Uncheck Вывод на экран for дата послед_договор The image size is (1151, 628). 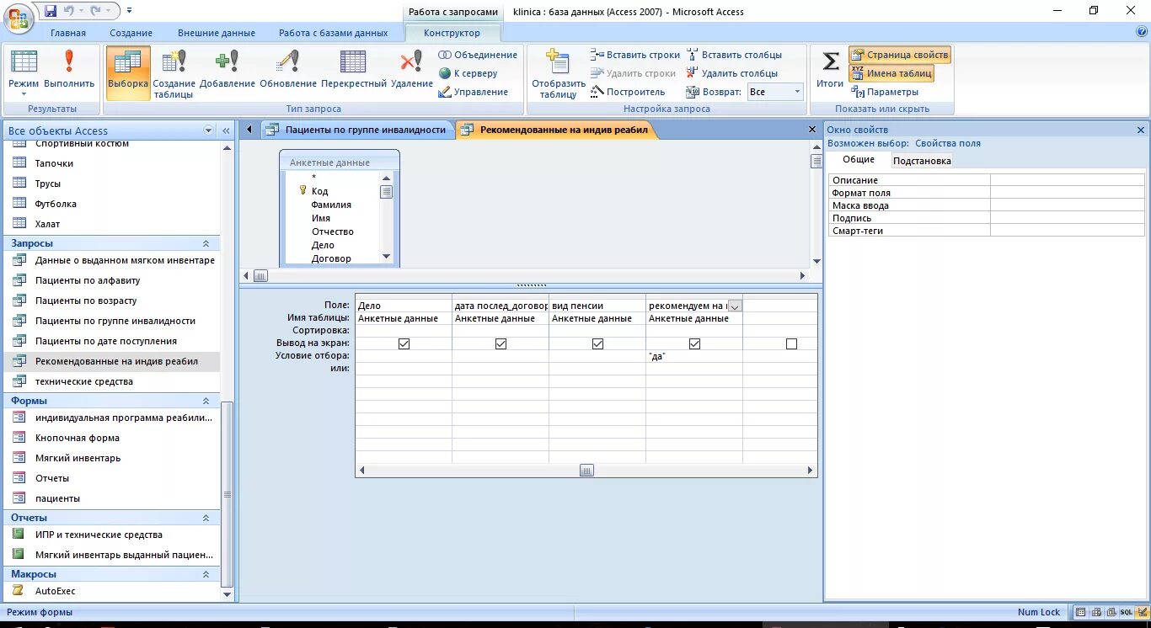pos(501,343)
